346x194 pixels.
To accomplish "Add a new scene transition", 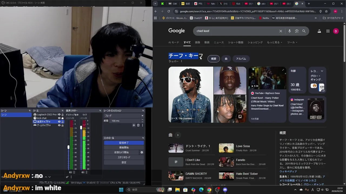I will (x=134, y=125).
